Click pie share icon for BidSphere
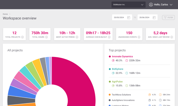Image resolution: width=178 pixels, height=106 pixels. (113, 73)
